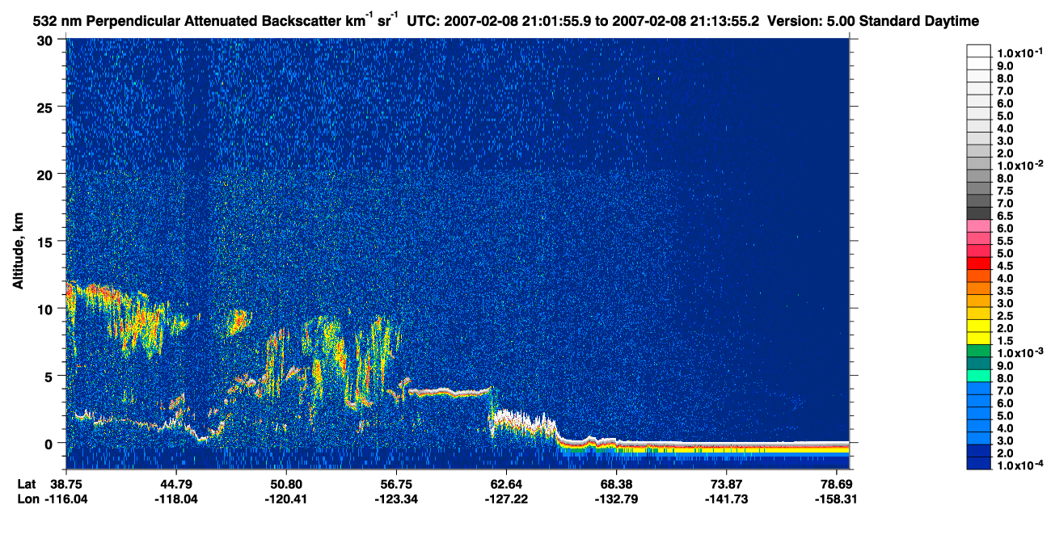Click the longitude value -158.31
The image size is (1051, 539).
point(837,499)
